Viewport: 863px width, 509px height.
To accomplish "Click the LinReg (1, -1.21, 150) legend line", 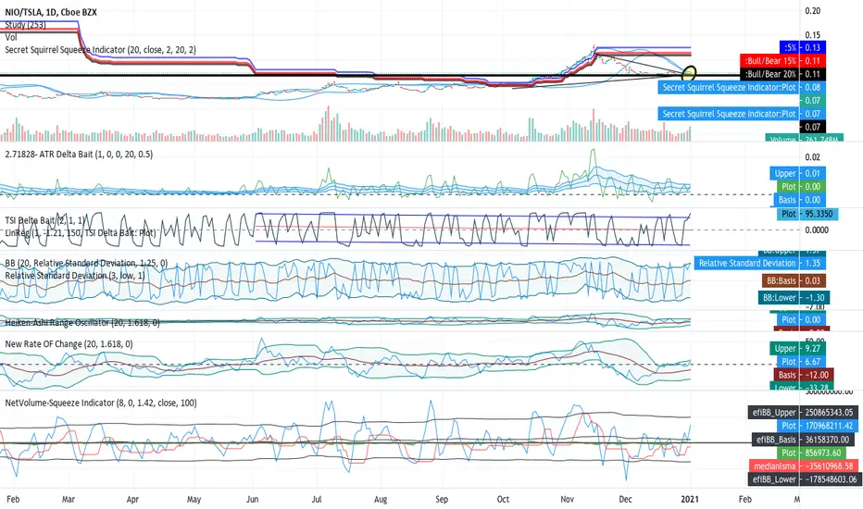I will (81, 233).
